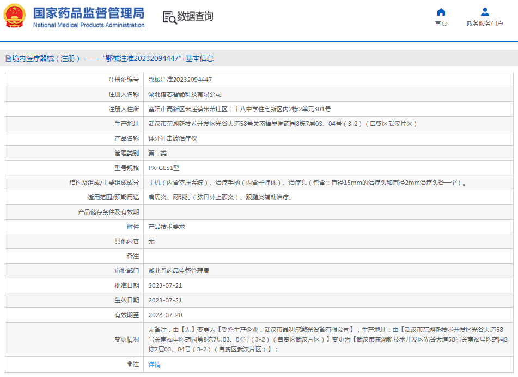
Task: Click the National Medical Products Administration subtitle
Action: (89, 25)
